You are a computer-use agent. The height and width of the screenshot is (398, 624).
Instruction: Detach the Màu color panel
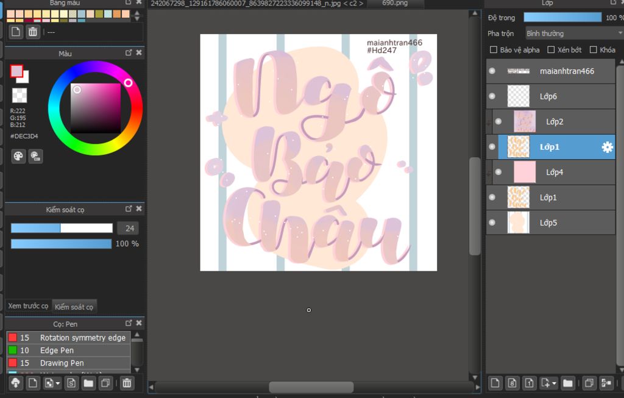[129, 52]
